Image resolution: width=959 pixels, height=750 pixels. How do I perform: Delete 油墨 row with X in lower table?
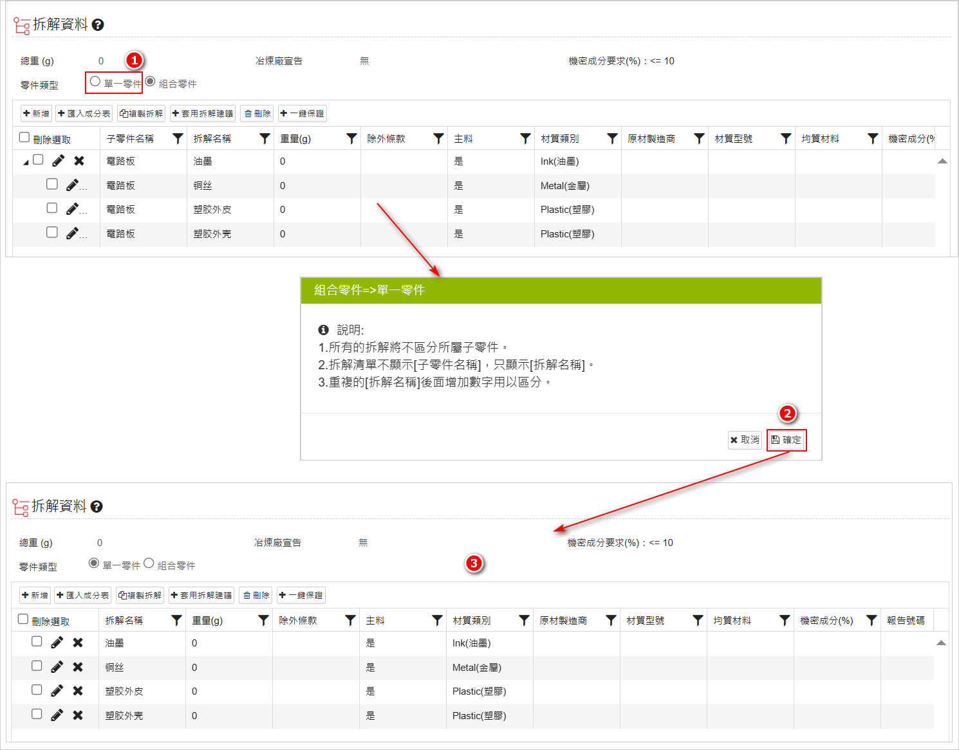click(x=78, y=643)
